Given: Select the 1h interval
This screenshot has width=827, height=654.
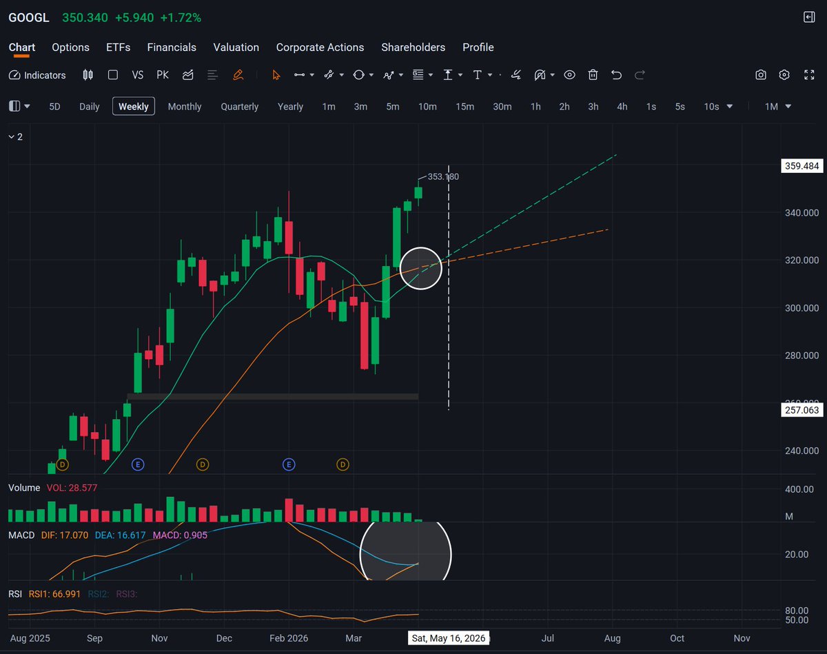Looking at the screenshot, I should click(535, 106).
